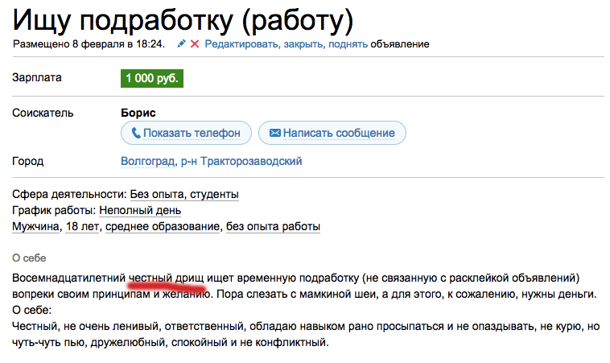Click the 'Показать телефон' button
The image size is (610, 363).
(x=186, y=133)
